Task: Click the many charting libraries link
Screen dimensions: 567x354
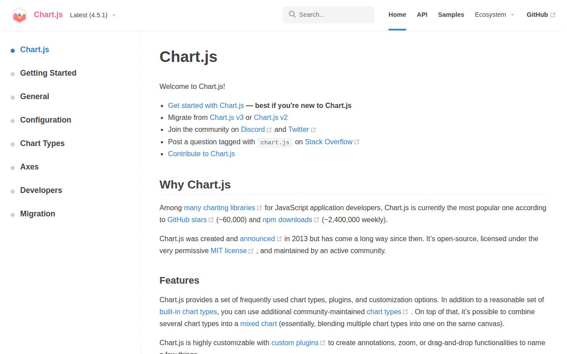Action: (219, 208)
